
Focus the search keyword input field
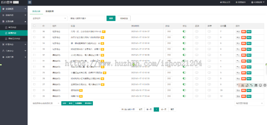[87, 18]
